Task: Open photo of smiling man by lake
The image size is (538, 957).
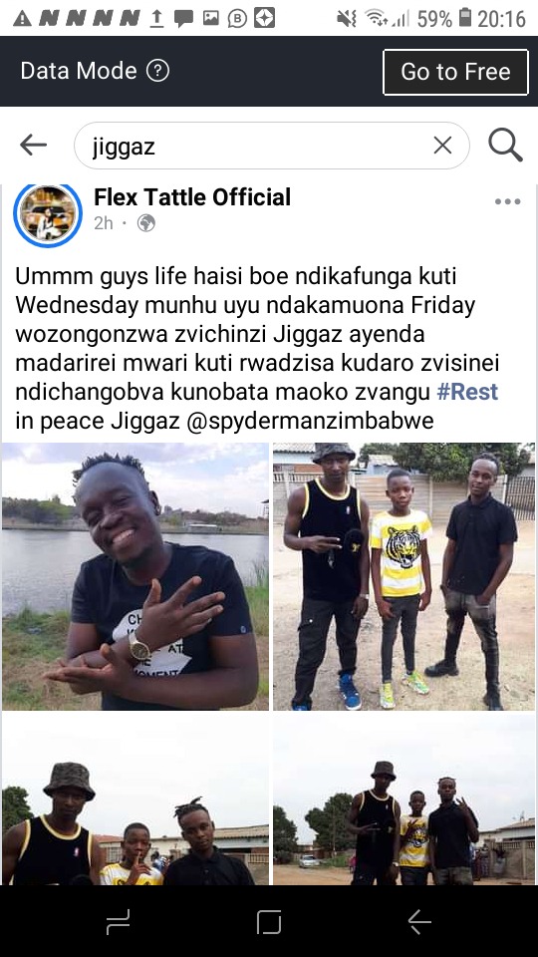Action: click(x=134, y=576)
